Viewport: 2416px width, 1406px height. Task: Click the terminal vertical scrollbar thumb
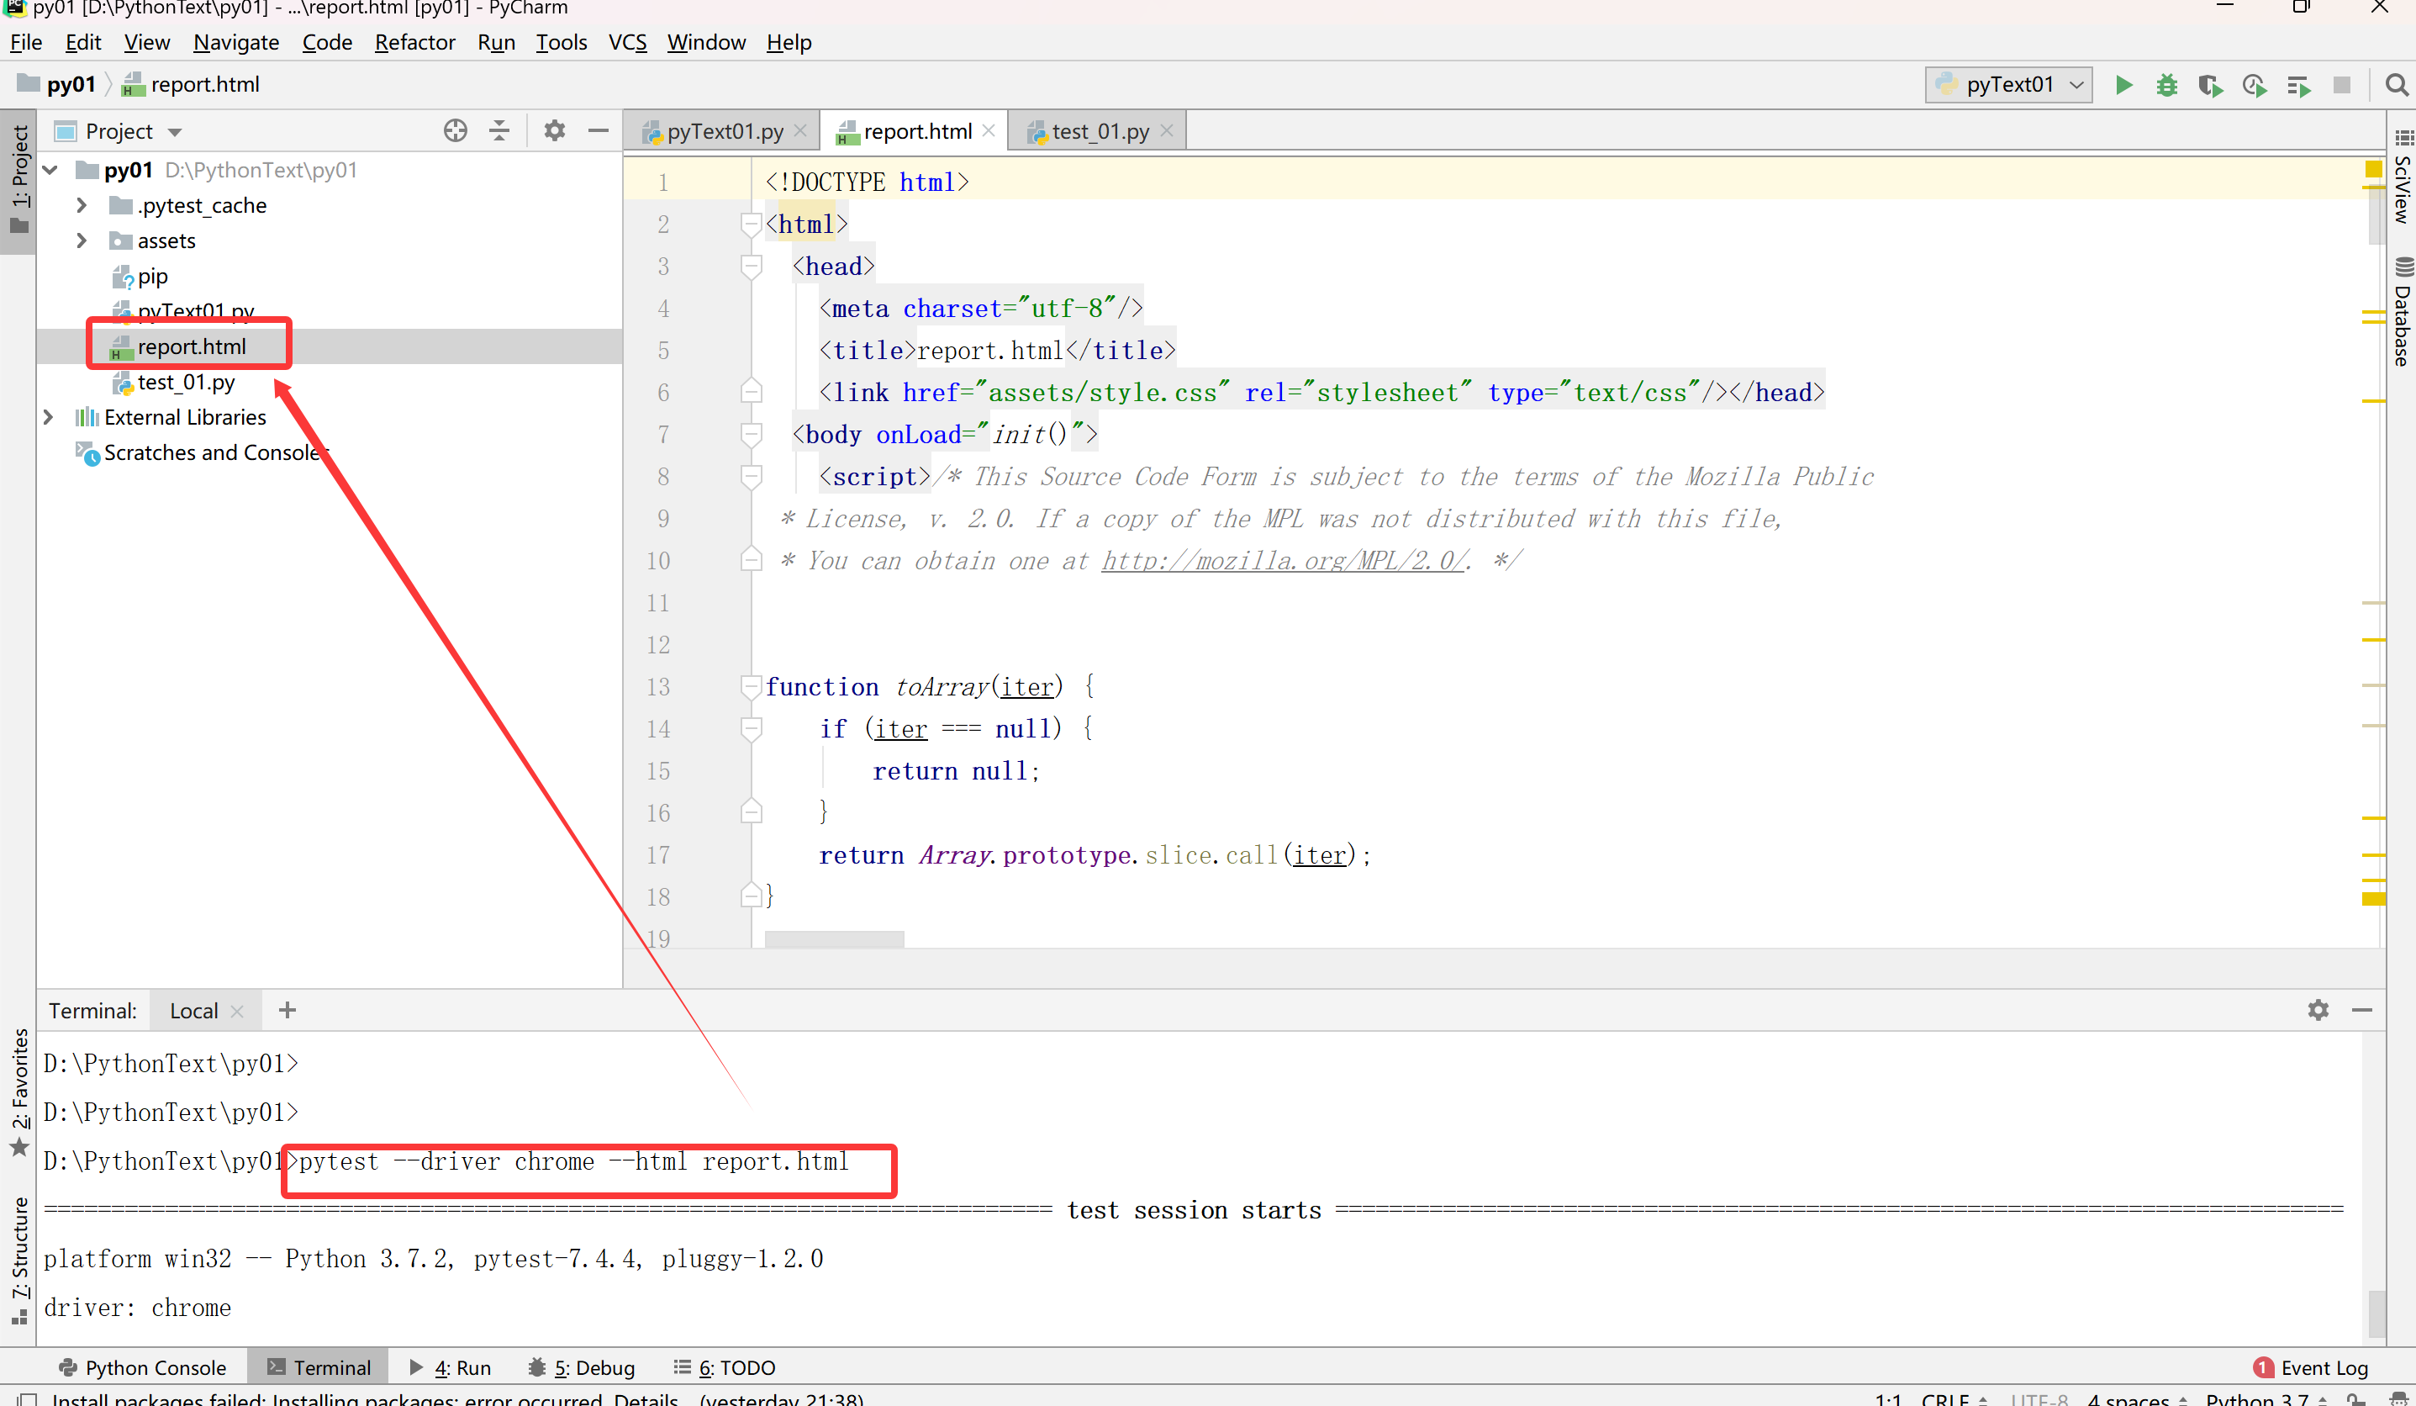[x=2376, y=1313]
